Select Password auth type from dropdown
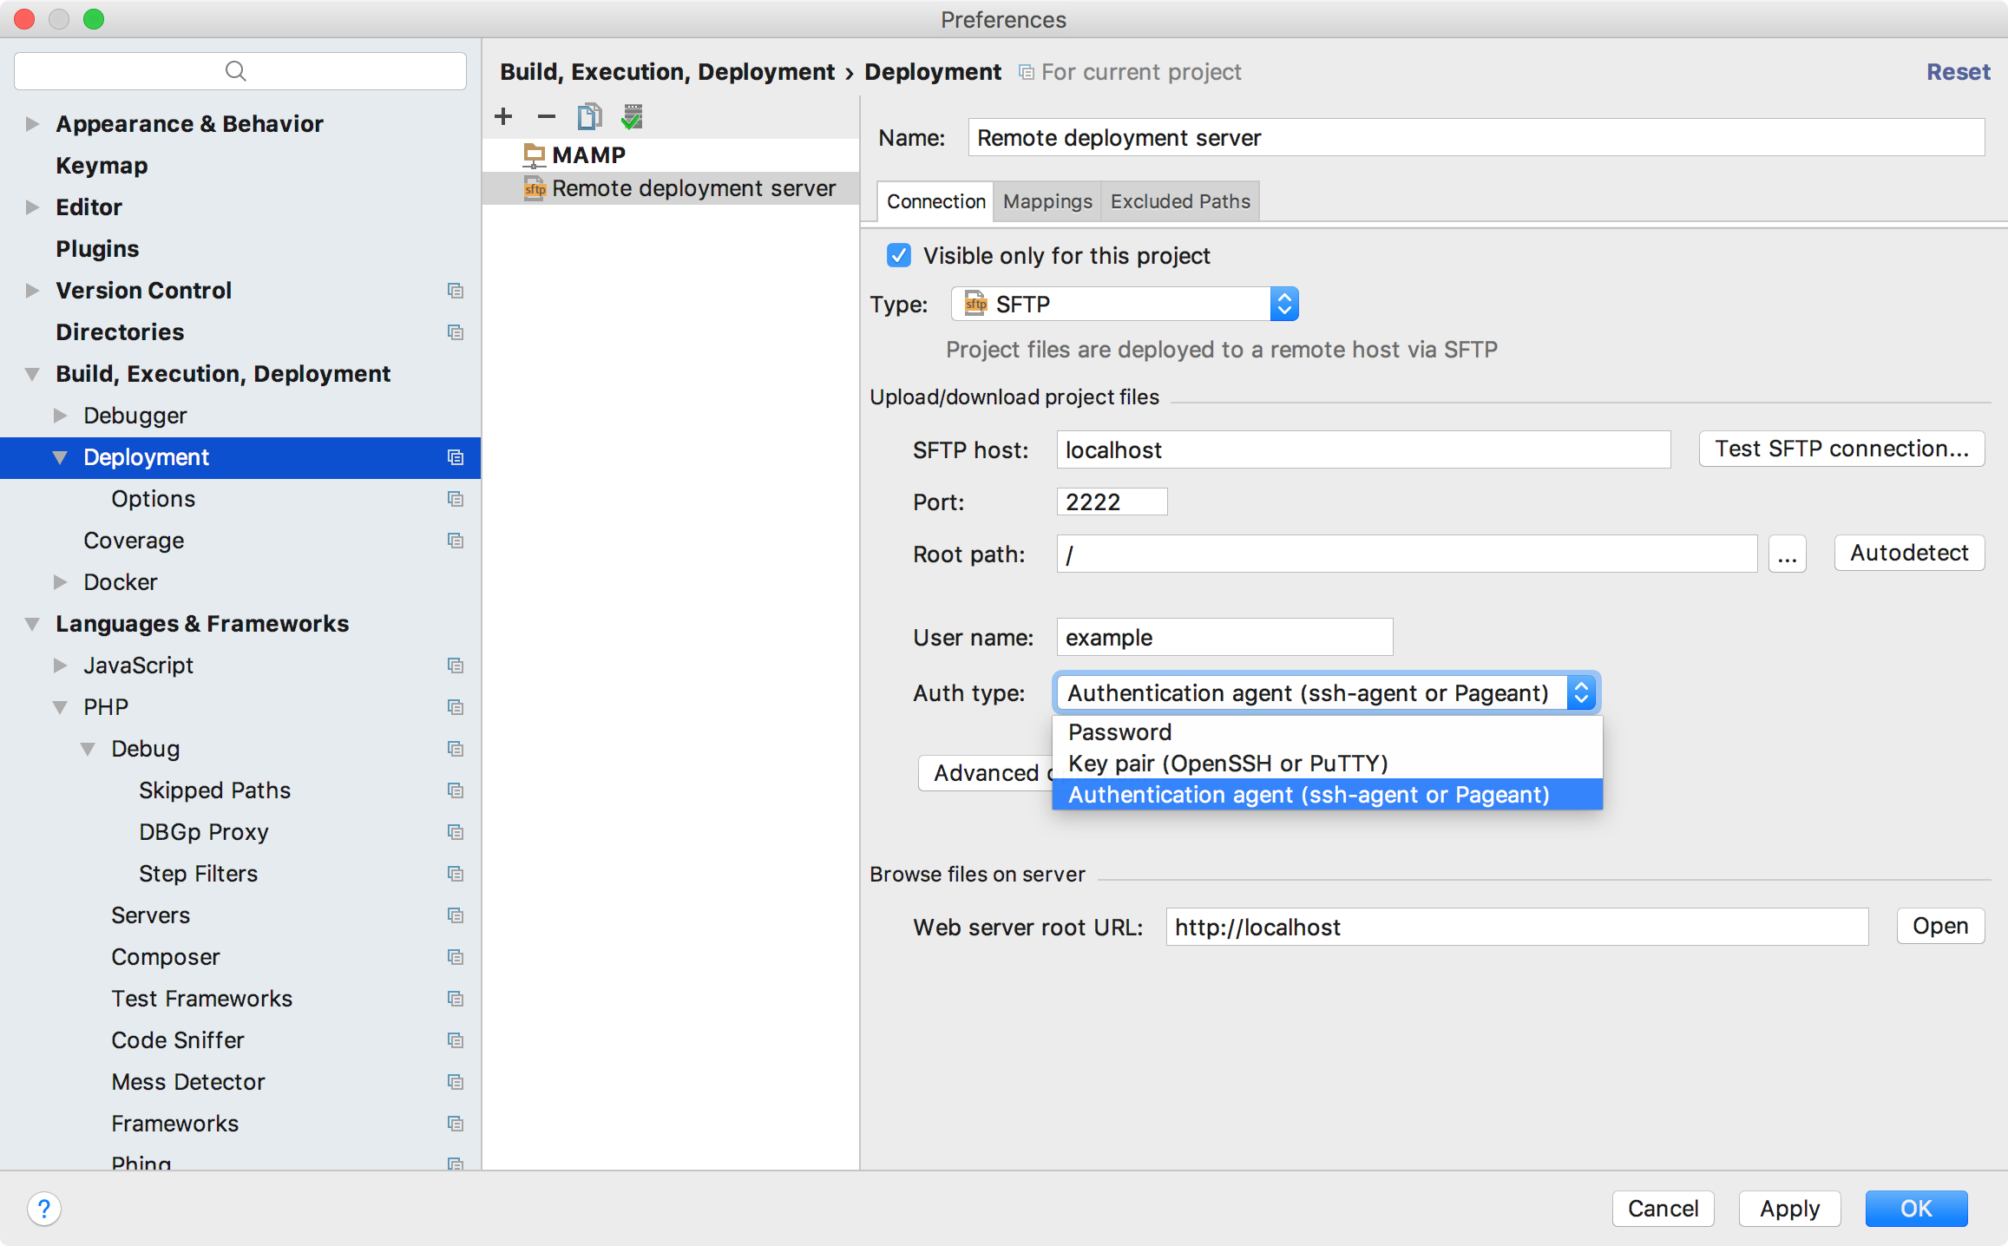Screen dimensions: 2008x1246 [x=1119, y=732]
